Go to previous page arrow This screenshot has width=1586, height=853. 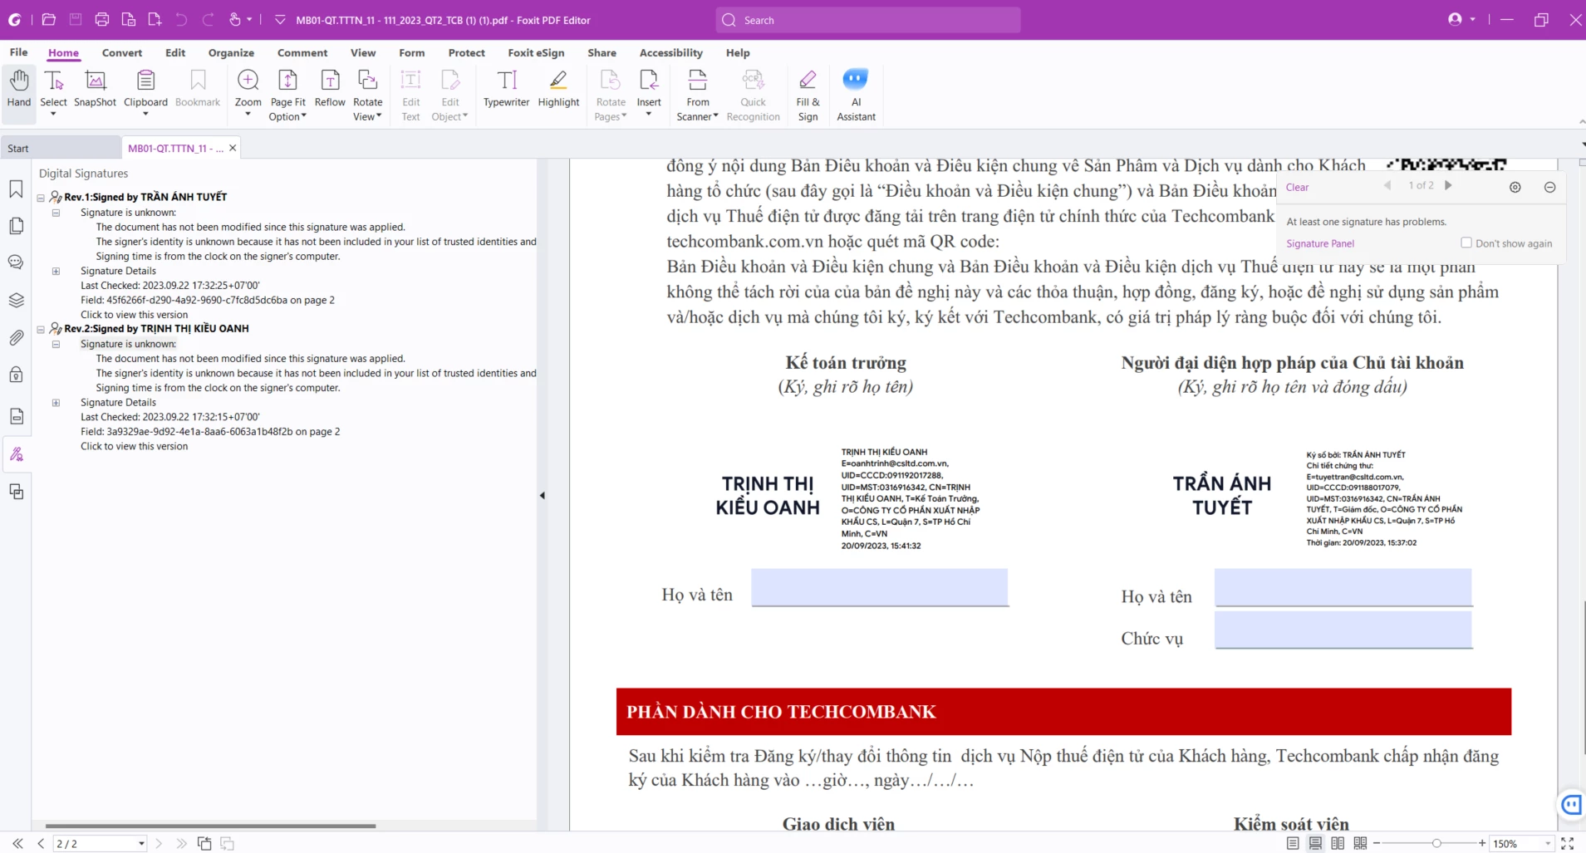tap(41, 843)
